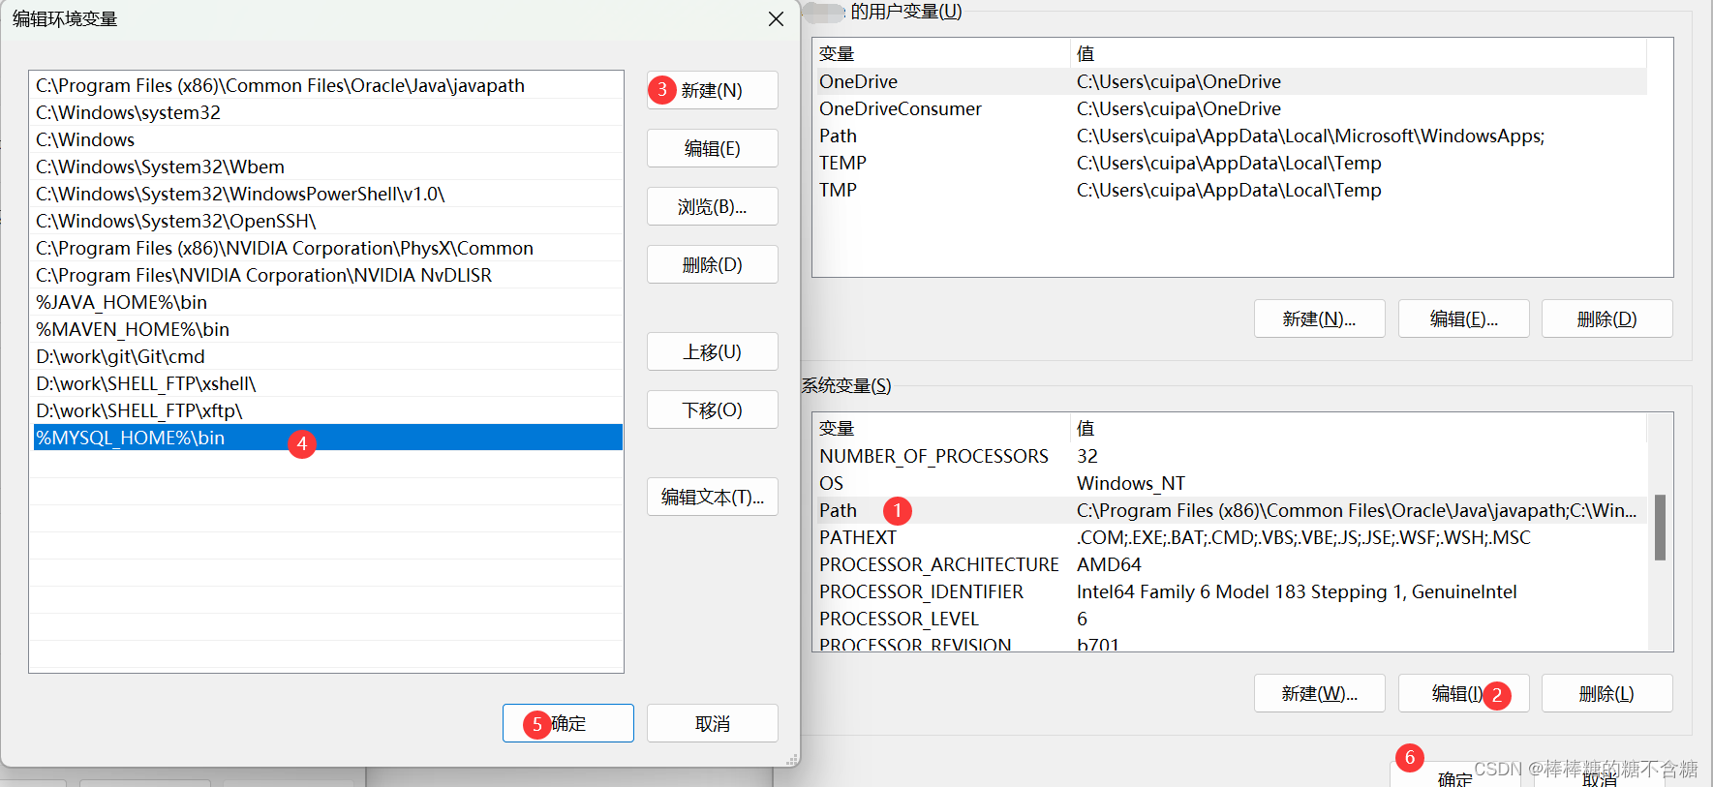
Task: Select the C:\Windows\system32 entry
Action: [327, 112]
